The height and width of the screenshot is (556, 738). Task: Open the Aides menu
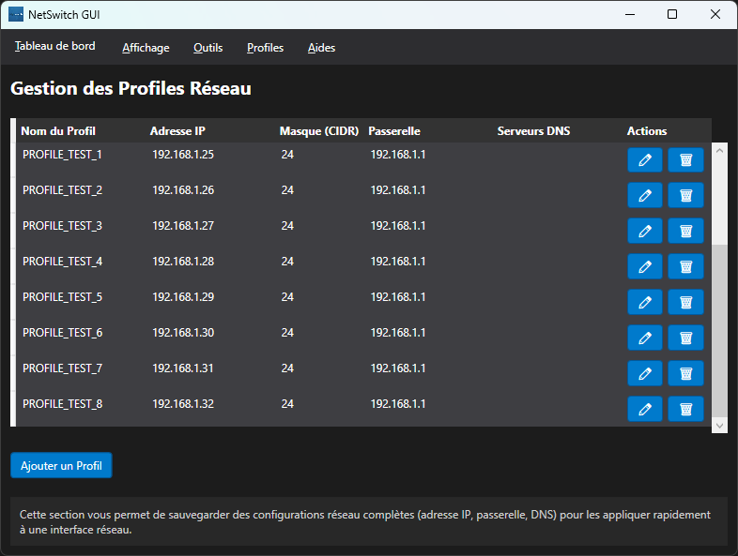point(321,48)
